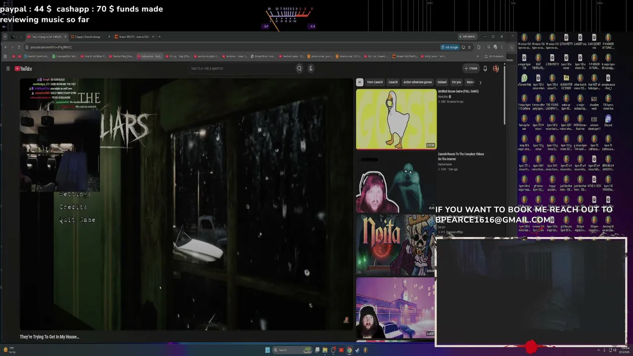This screenshot has height=356, width=633.
Task: Click the YouTube search field
Action: pyautogui.click(x=242, y=69)
